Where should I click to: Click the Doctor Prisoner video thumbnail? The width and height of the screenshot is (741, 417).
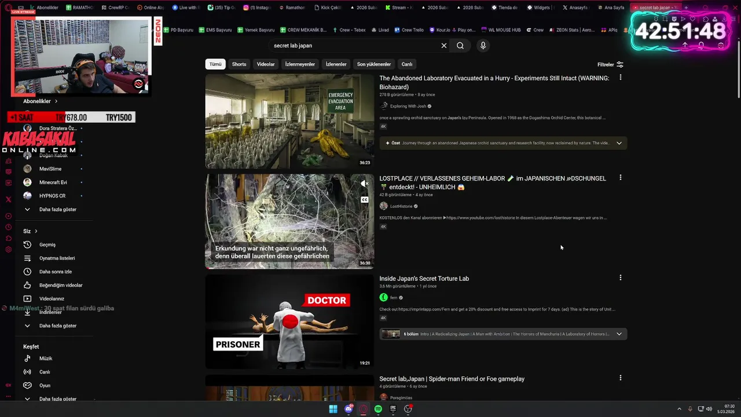(x=289, y=321)
